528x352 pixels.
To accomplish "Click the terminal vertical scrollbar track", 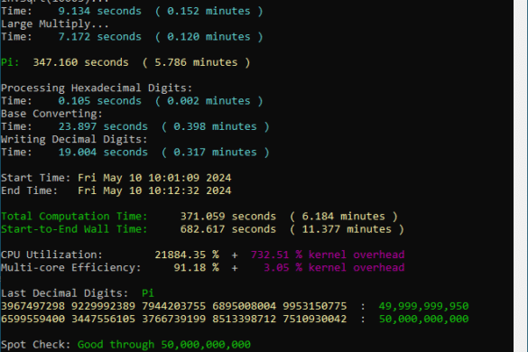I will [520, 176].
